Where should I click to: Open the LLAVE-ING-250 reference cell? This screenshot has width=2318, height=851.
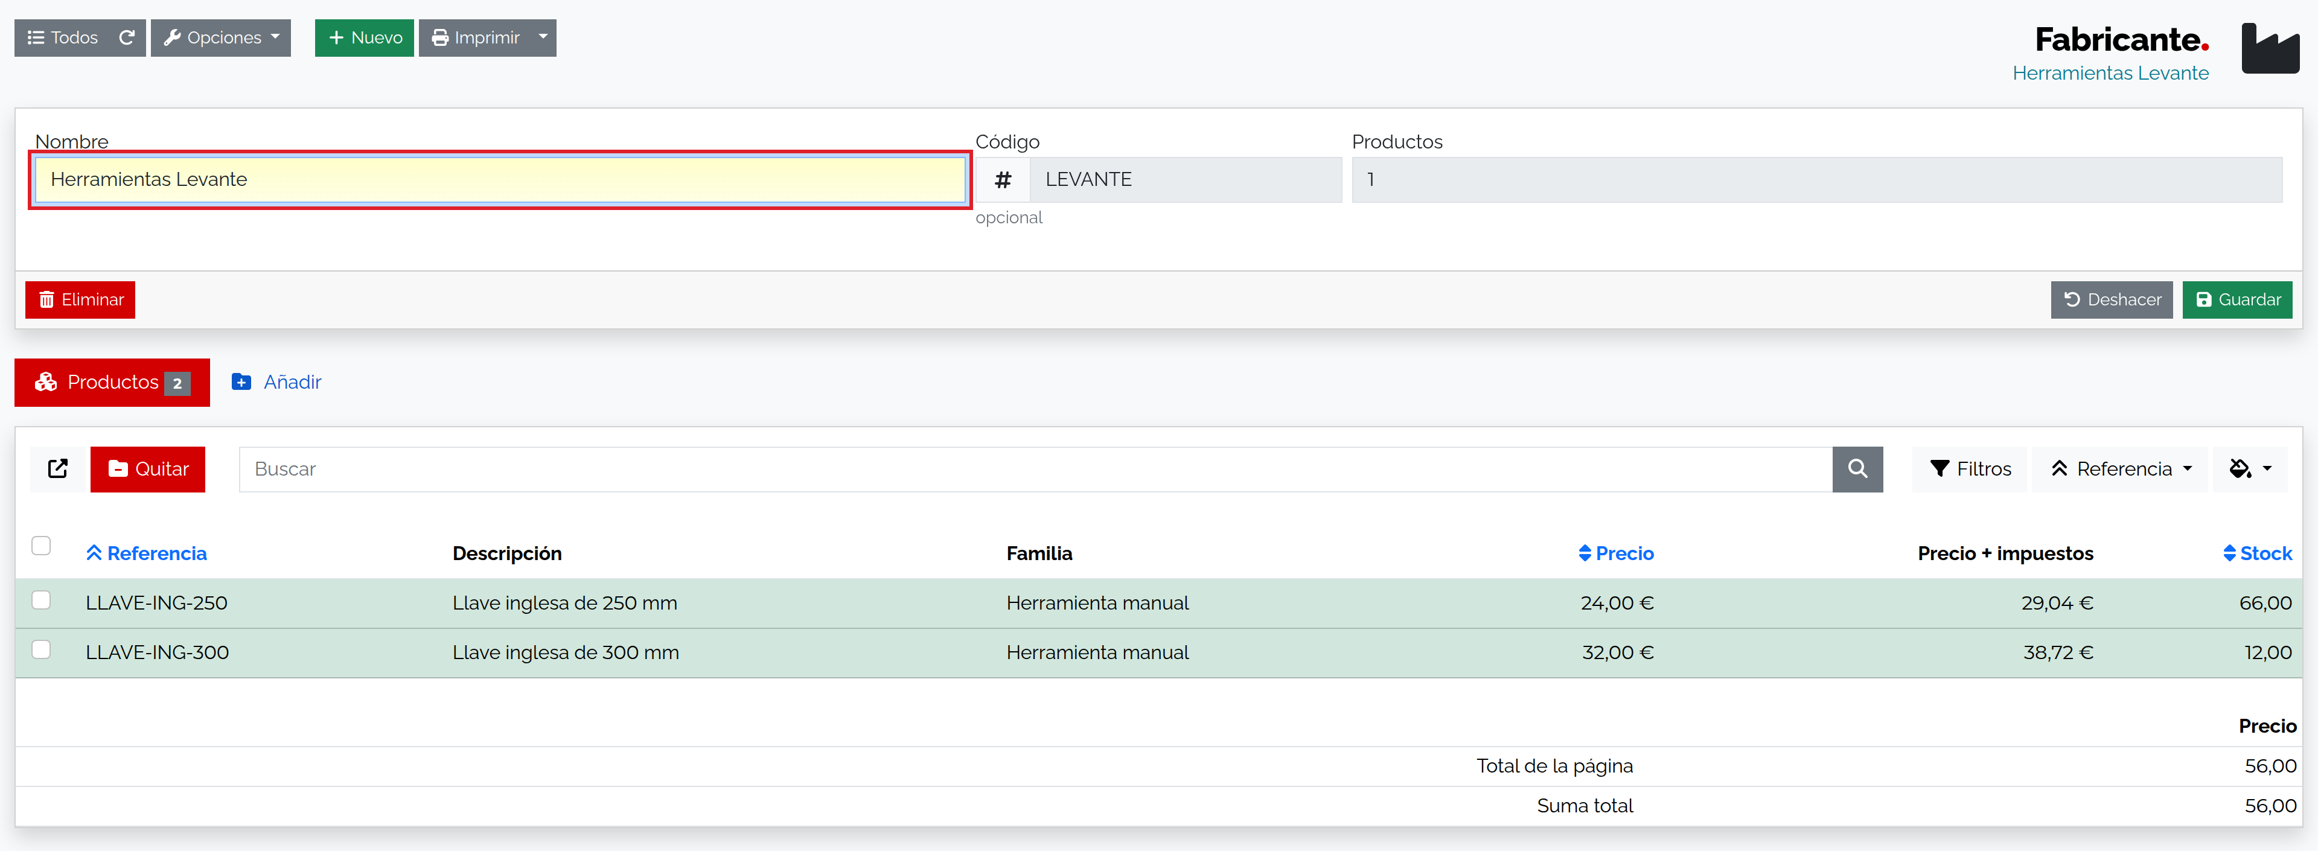point(156,603)
